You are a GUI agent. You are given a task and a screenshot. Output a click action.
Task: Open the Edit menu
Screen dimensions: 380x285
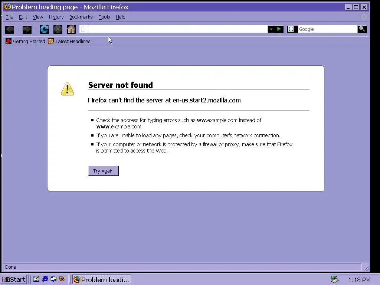click(23, 17)
